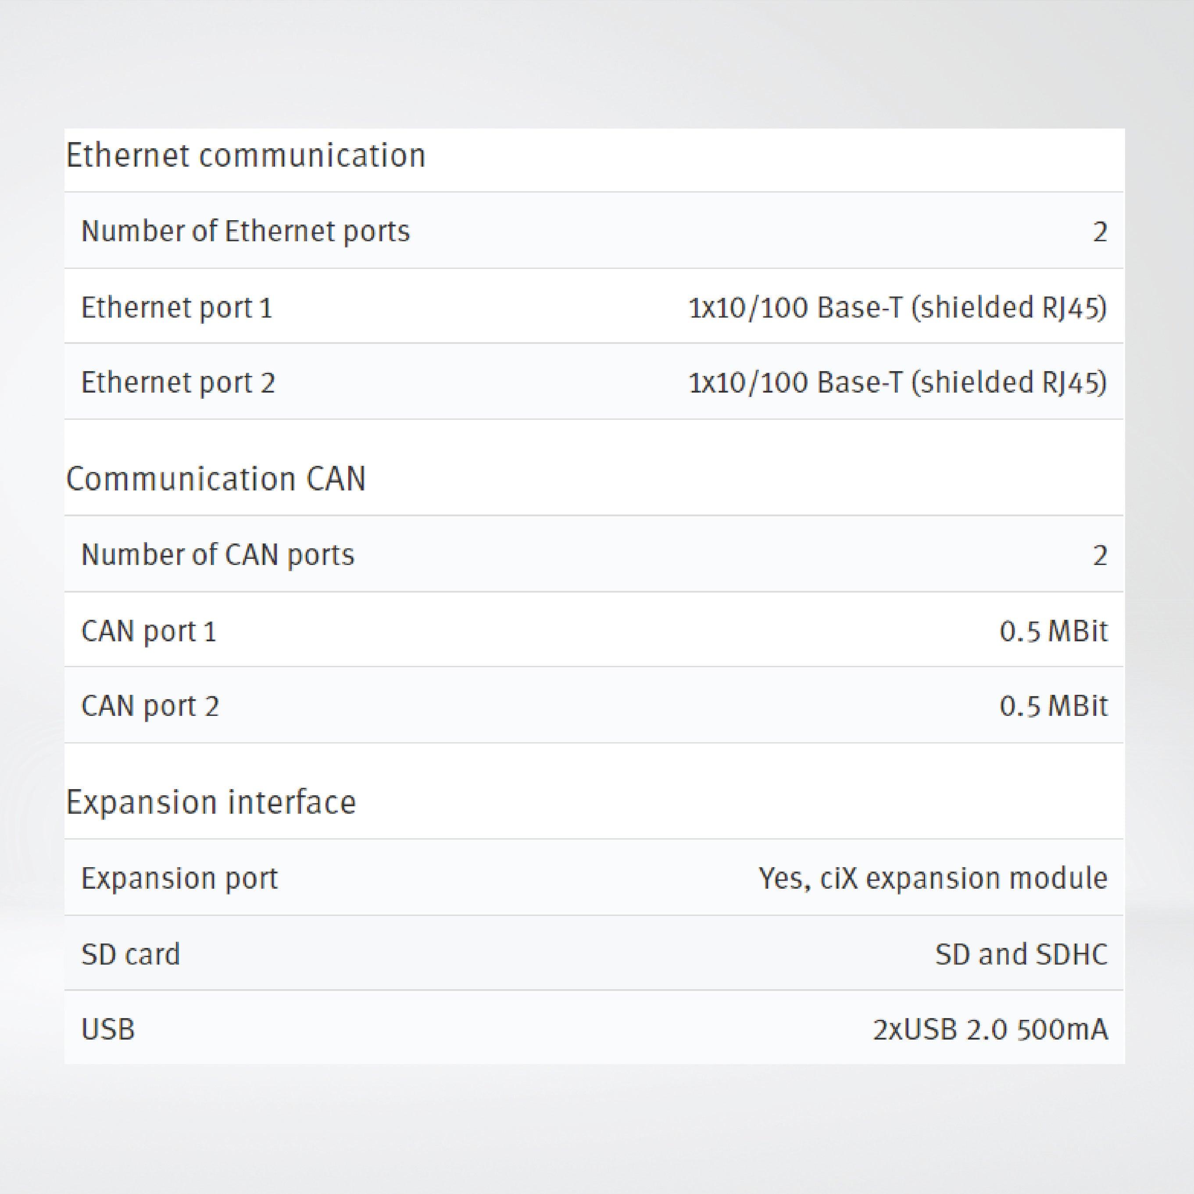This screenshot has height=1194, width=1194.
Task: Select the Expansion port label
Action: (180, 879)
